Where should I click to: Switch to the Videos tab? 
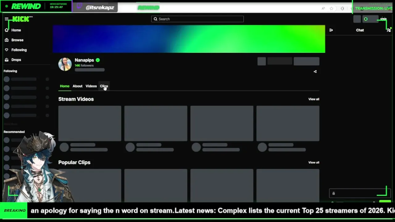(91, 86)
